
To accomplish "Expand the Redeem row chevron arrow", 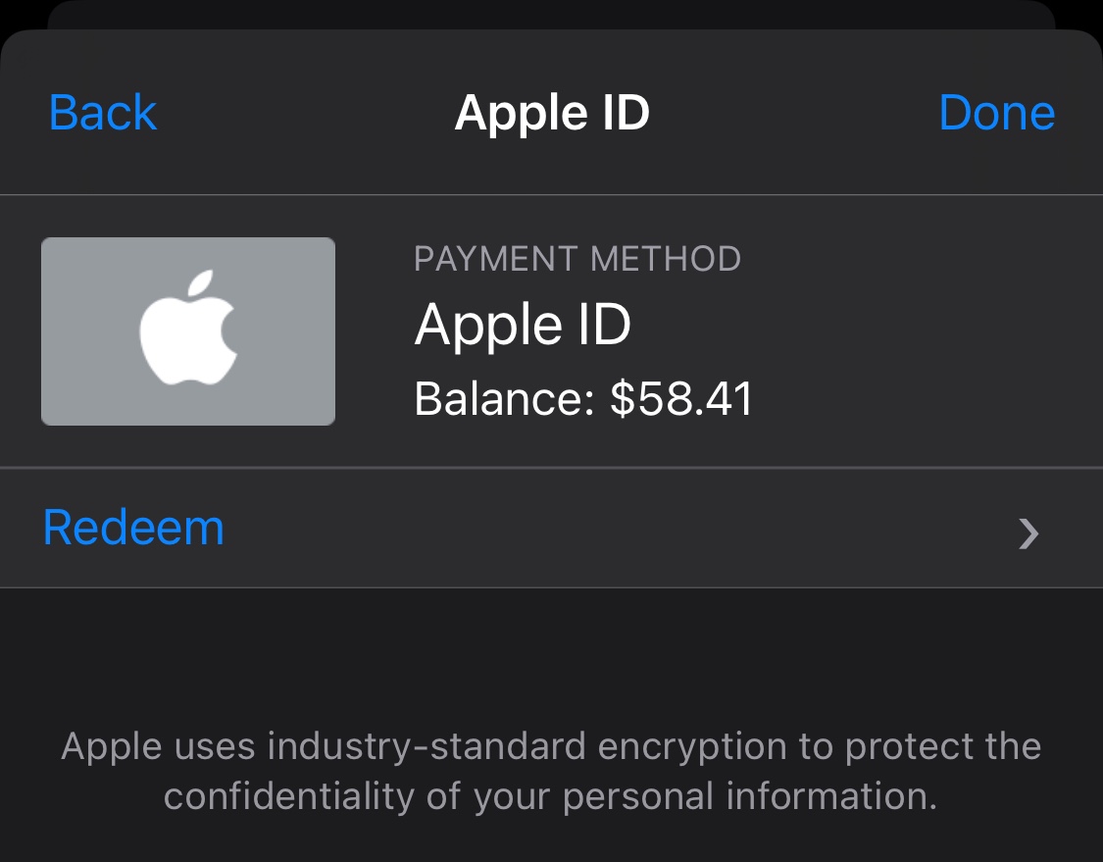I will coord(1028,532).
